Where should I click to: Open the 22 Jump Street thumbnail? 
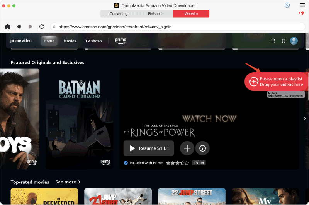pos(192,196)
